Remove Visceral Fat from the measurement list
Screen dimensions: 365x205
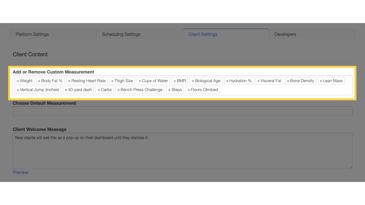click(258, 81)
